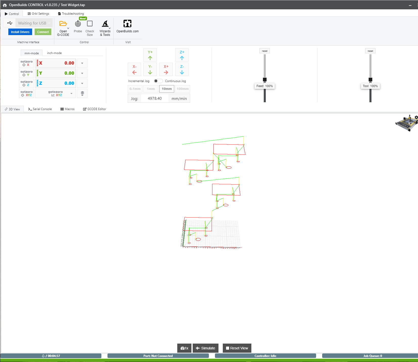Open the G-CODE file folder icon

63,24
